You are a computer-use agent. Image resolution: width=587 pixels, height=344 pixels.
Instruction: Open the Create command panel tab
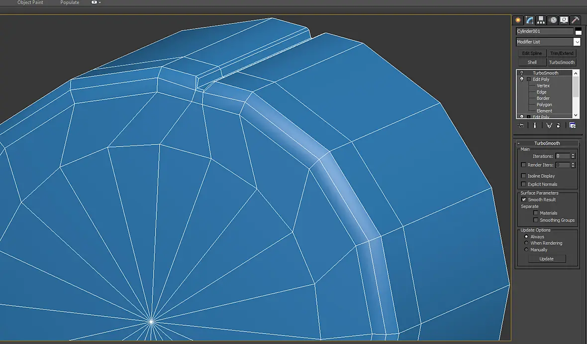[518, 20]
